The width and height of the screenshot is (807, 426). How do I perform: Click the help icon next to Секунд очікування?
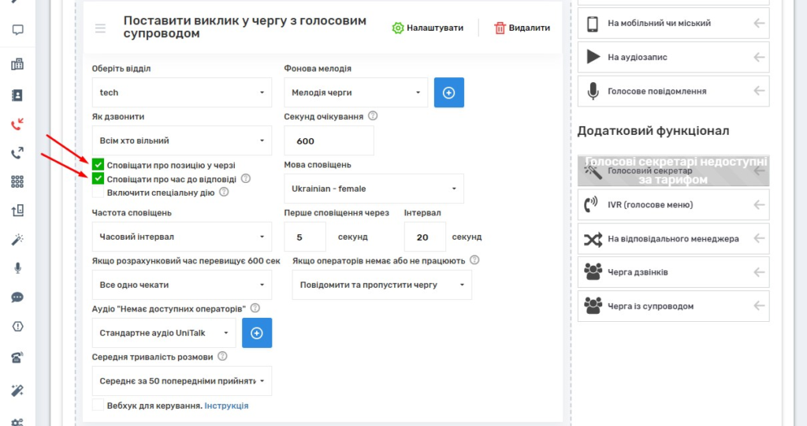[x=373, y=116]
